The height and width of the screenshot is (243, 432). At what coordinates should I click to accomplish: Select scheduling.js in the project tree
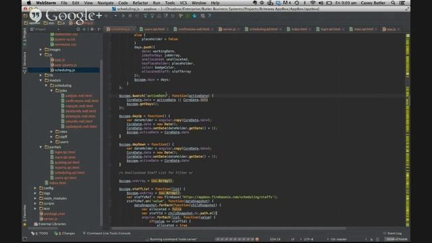64,70
